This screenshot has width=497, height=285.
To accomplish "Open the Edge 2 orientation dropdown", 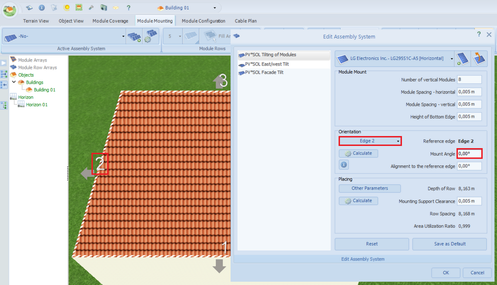I will click(370, 141).
